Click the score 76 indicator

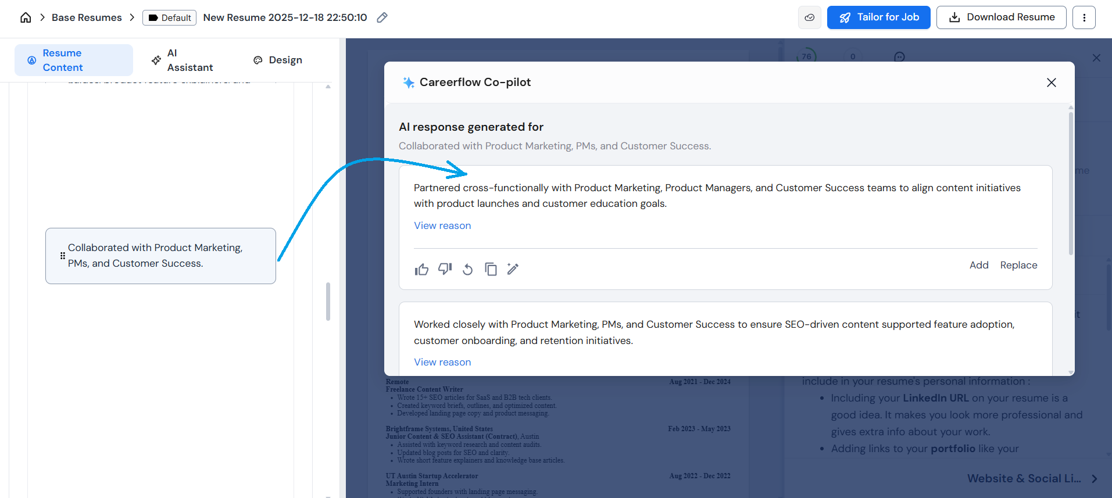tap(806, 56)
